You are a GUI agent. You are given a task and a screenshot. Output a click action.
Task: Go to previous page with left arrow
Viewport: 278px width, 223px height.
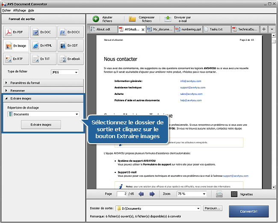click(x=141, y=194)
